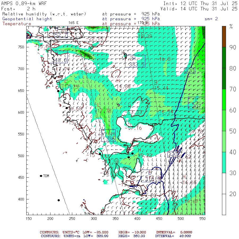Screen dimensions: 239x239
Task: Click the y-axis tick label 750
Action: (x=21, y=47)
